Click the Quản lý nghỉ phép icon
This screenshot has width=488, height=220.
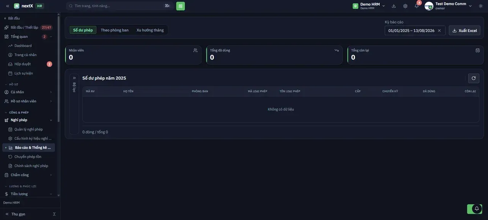pyautogui.click(x=10, y=130)
